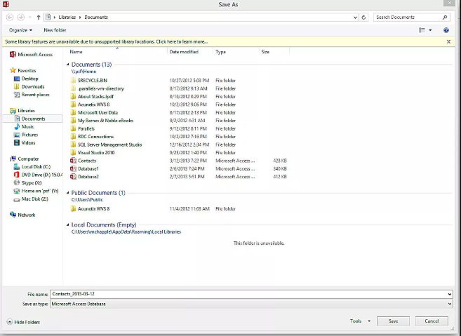Click the File name text field
Viewport: 461px width, 336px height.
click(x=248, y=294)
